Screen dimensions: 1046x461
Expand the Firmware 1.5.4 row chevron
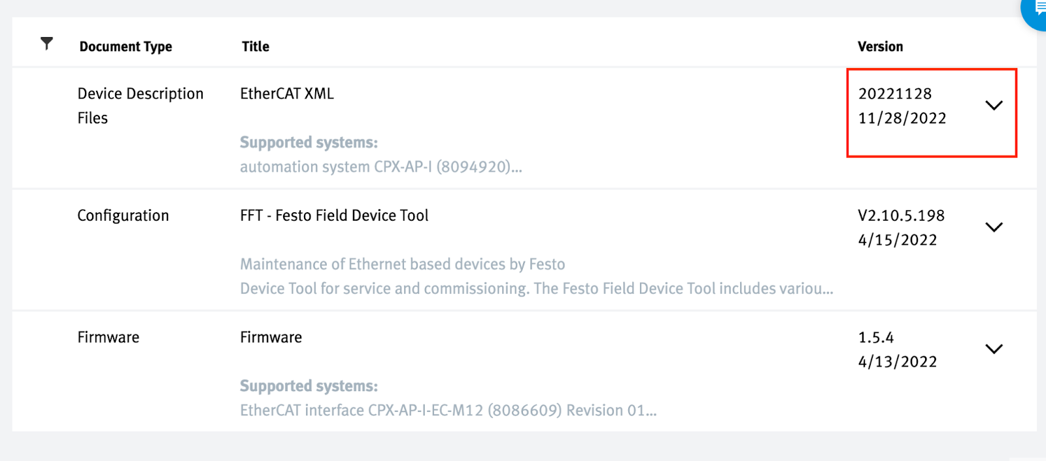994,349
